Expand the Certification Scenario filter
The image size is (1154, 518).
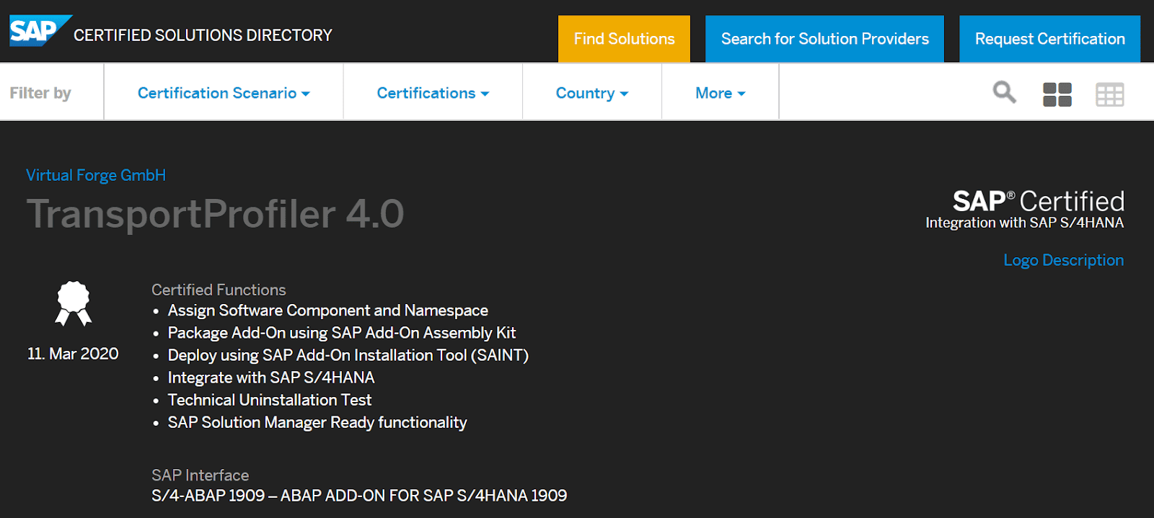click(224, 93)
